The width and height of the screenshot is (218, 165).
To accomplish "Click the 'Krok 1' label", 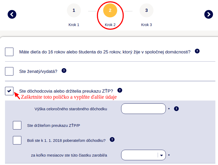I will (x=74, y=25).
